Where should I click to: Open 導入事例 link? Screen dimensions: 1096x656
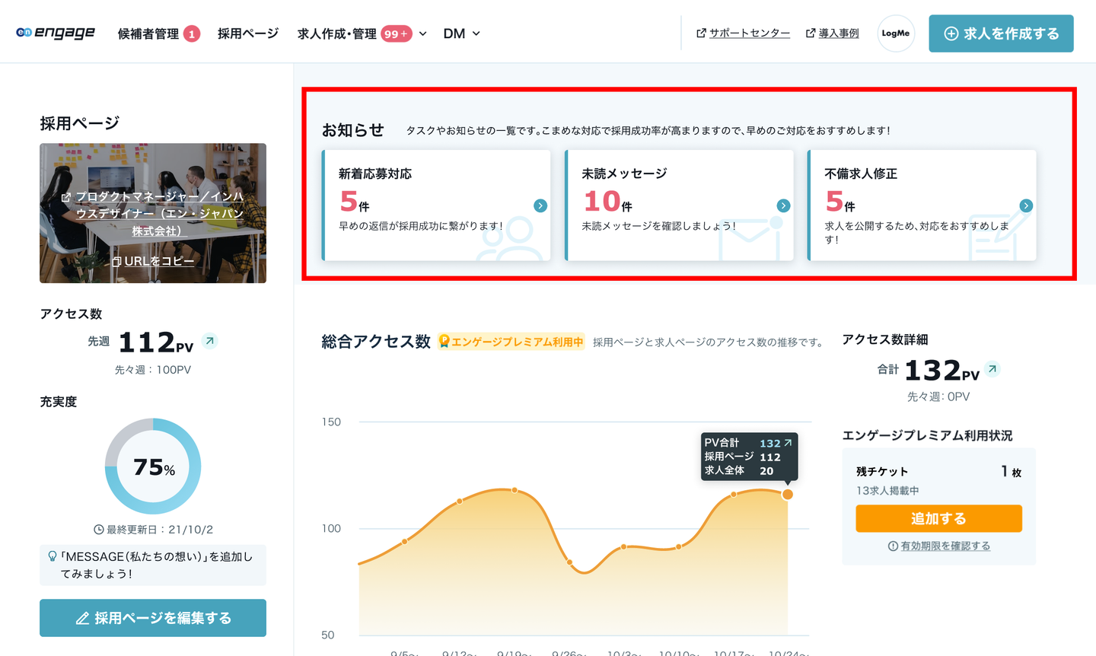click(x=839, y=33)
